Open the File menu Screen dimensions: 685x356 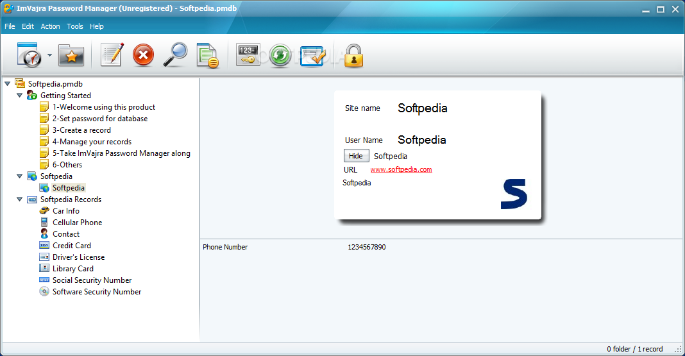coord(10,26)
